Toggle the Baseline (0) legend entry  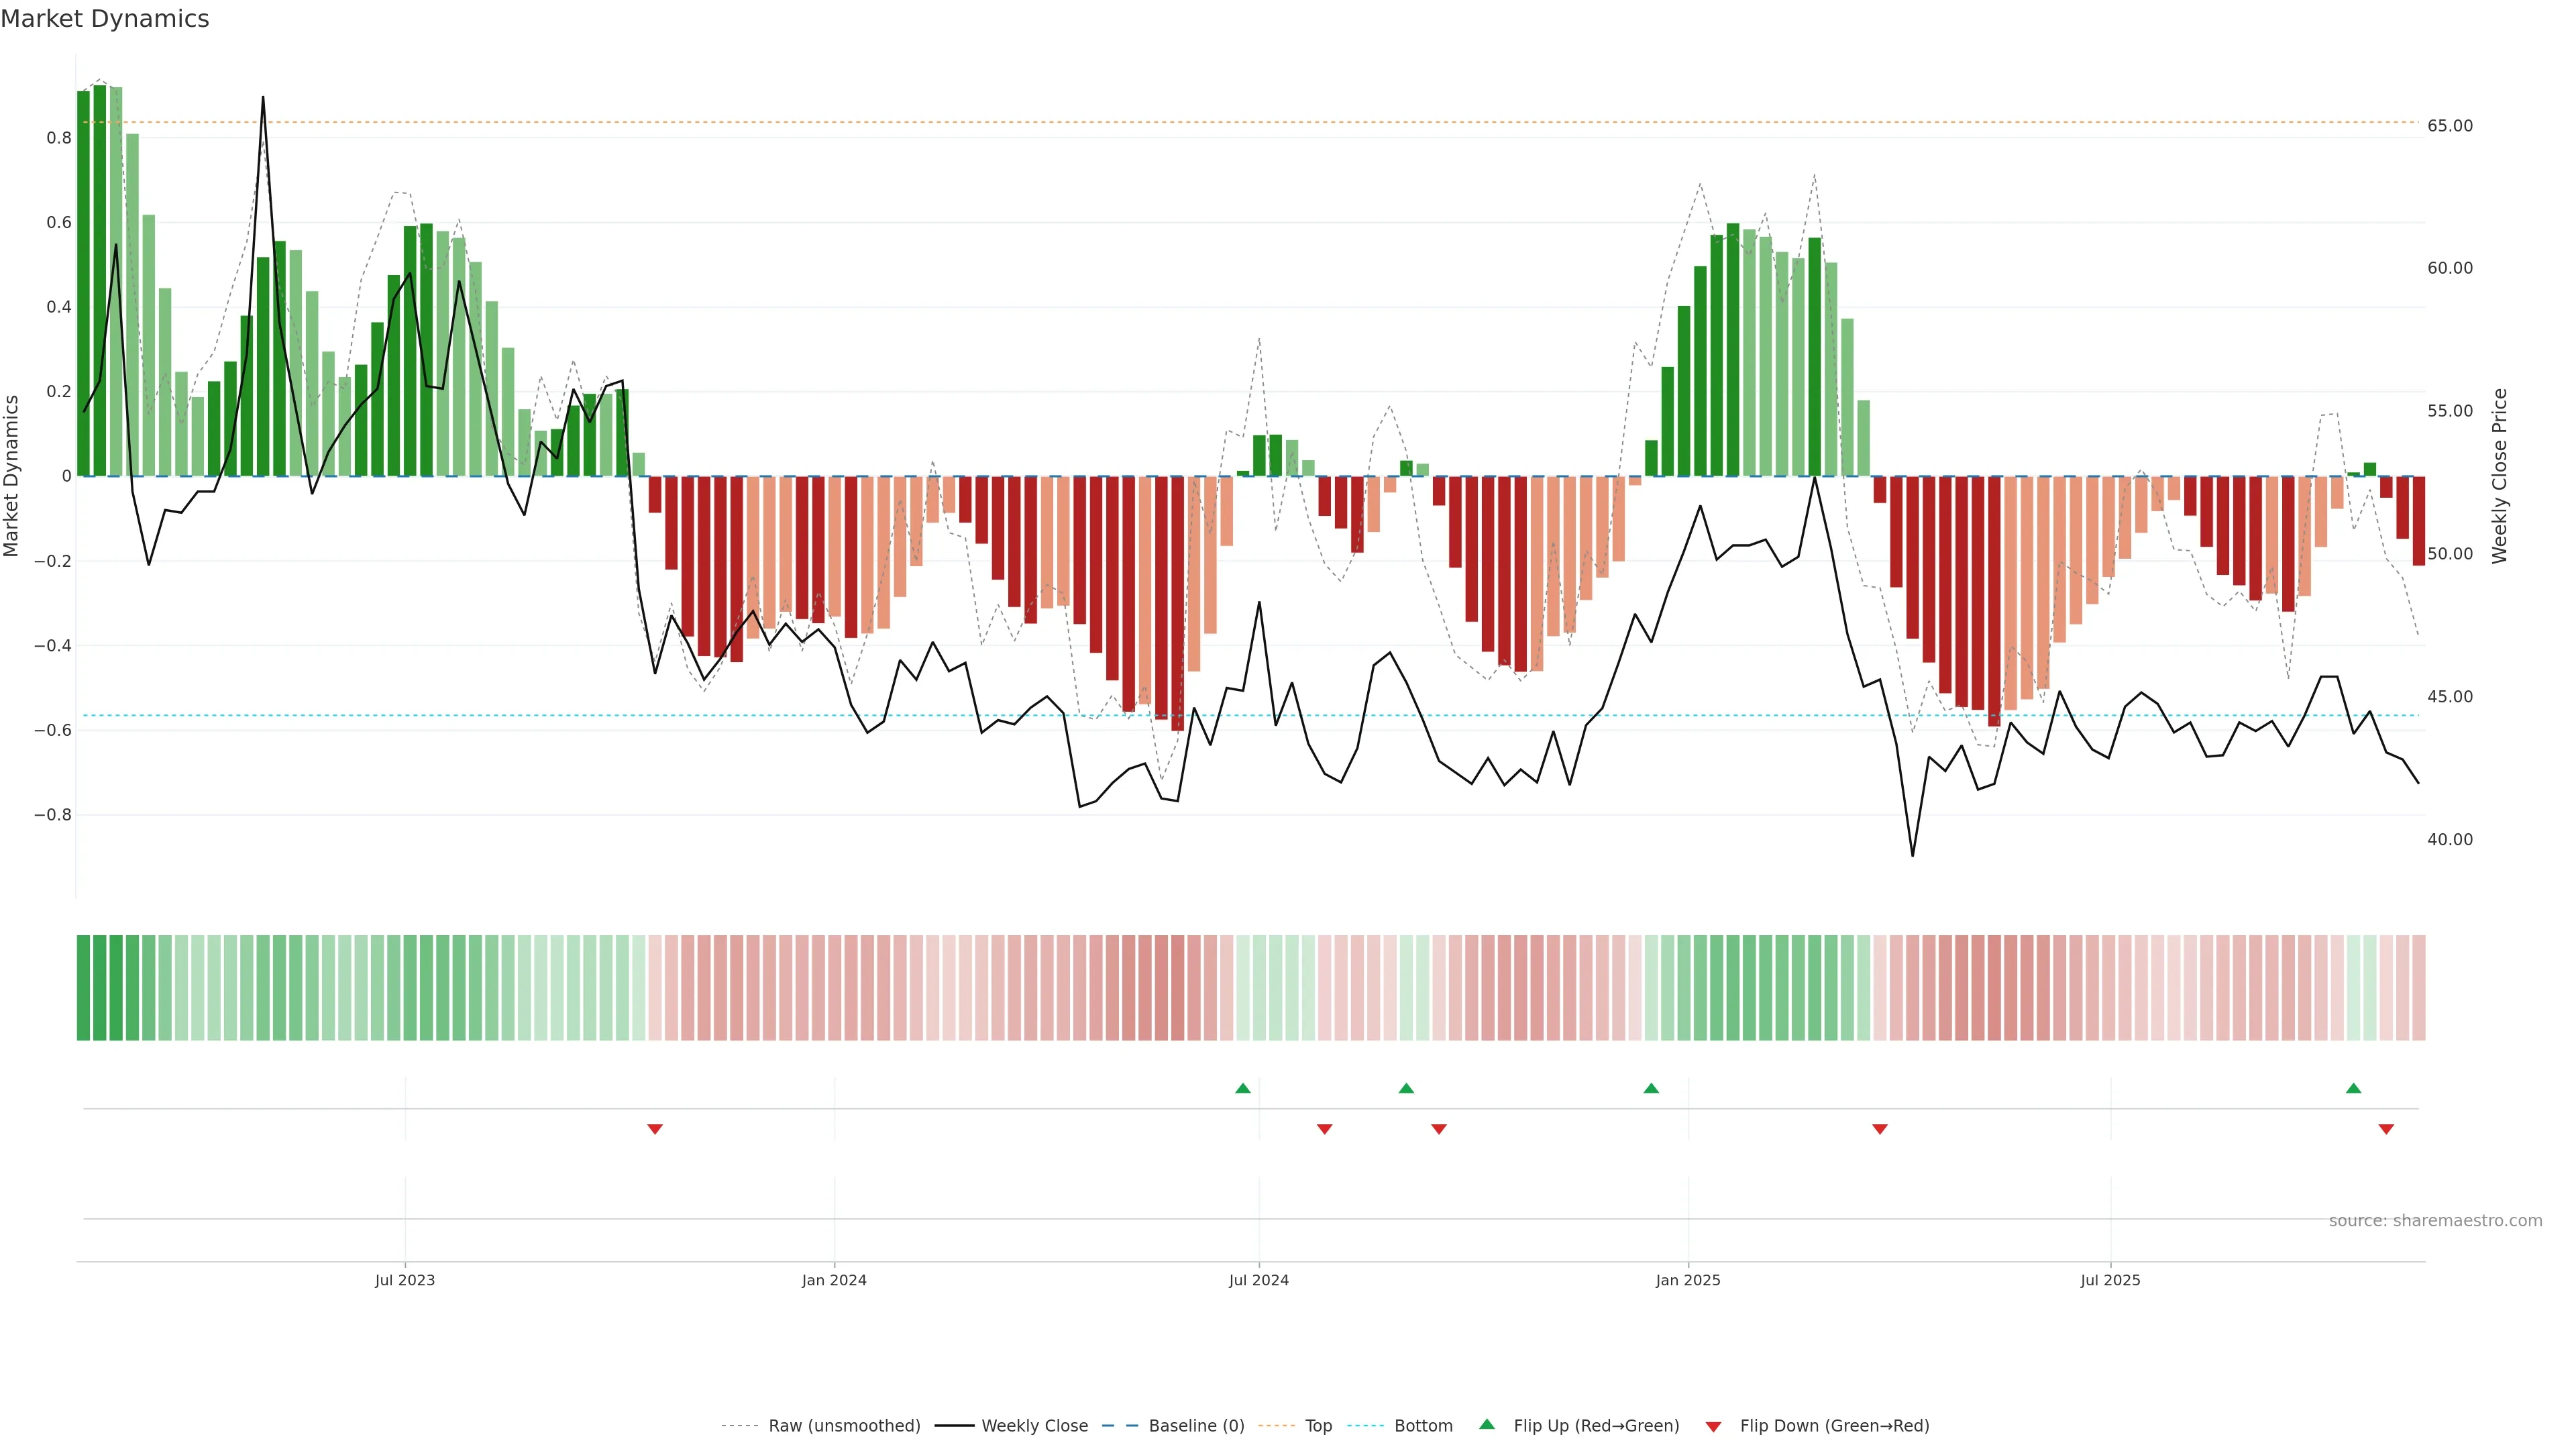tap(1196, 1426)
